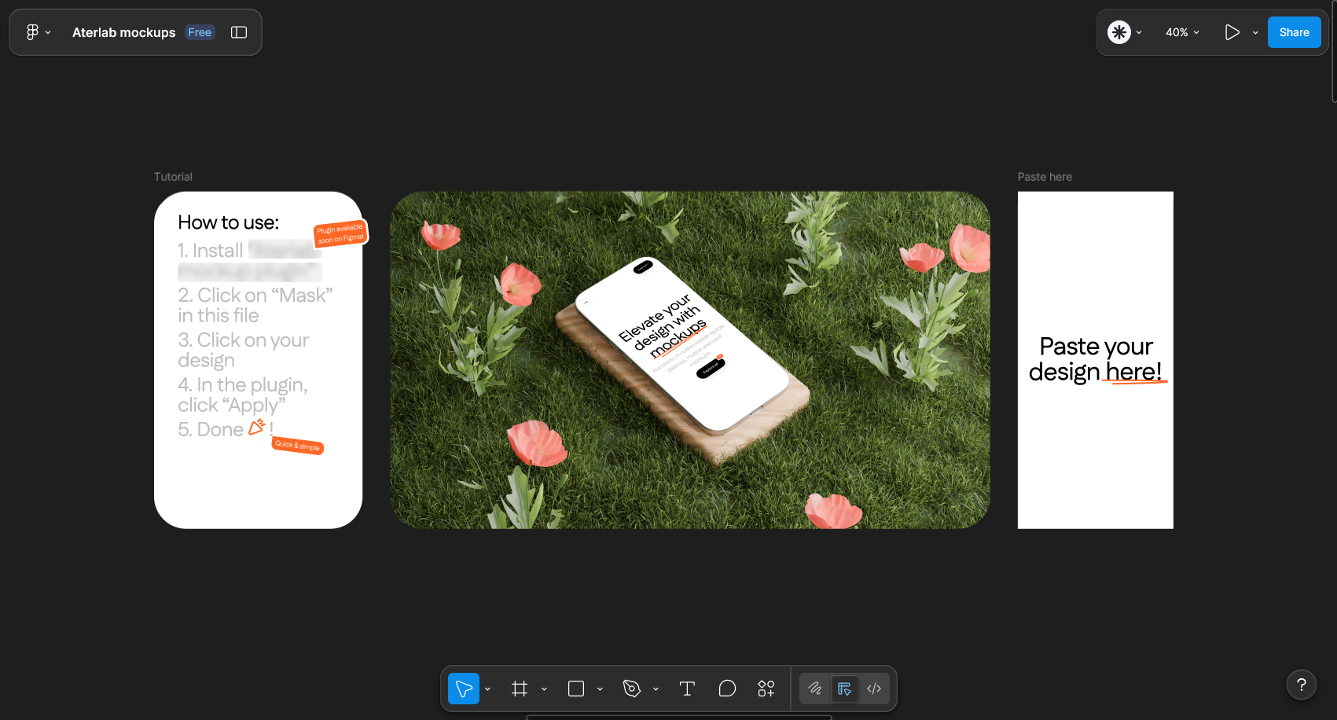Viewport: 1337px width, 720px height.
Task: Select the Frame tool
Action: [x=520, y=689]
